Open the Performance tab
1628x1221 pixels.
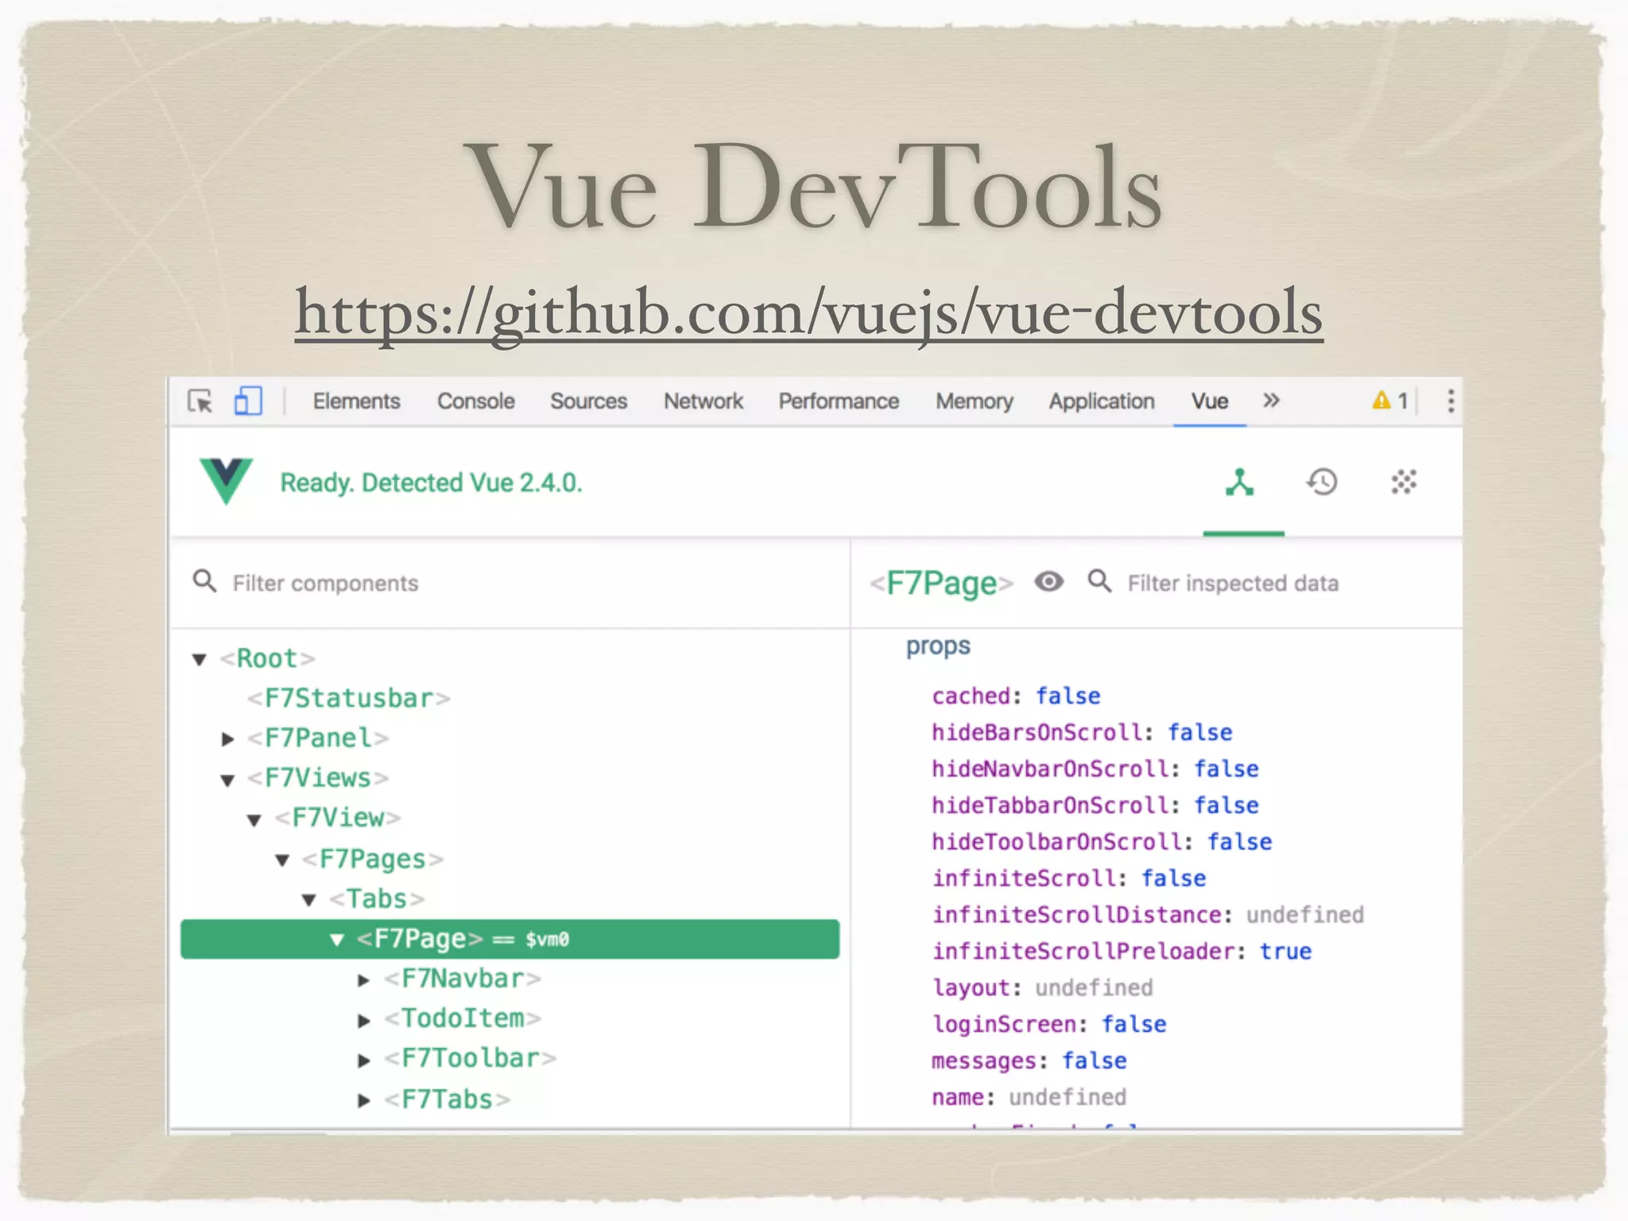pyautogui.click(x=839, y=401)
